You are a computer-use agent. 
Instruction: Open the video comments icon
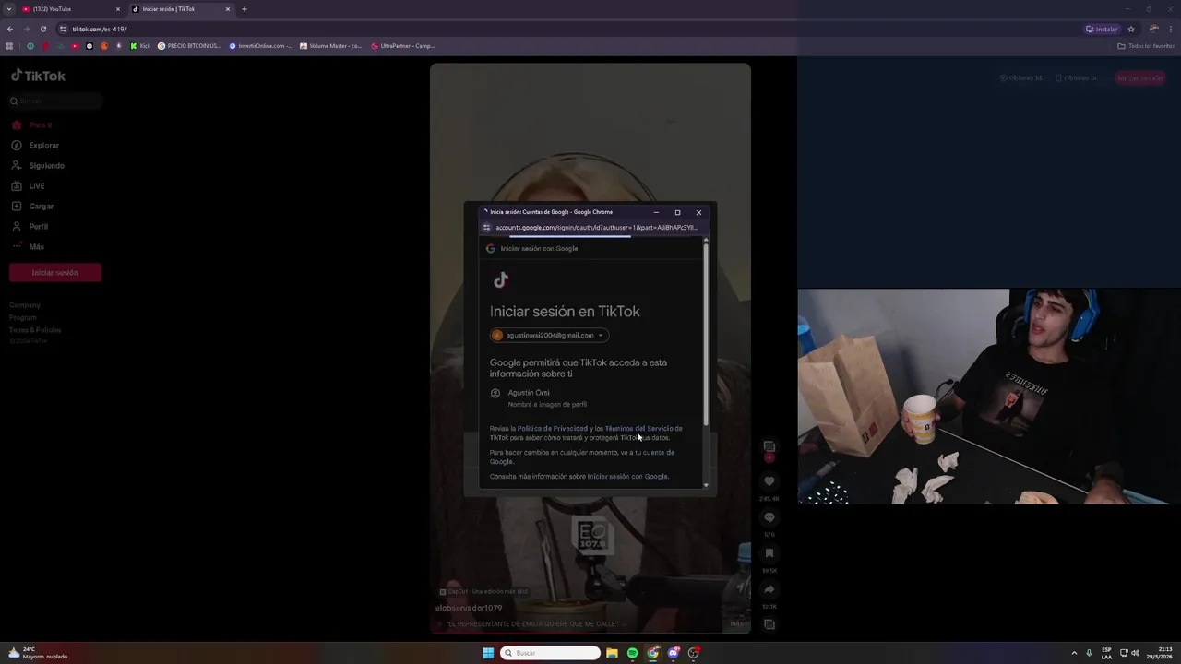point(769,517)
